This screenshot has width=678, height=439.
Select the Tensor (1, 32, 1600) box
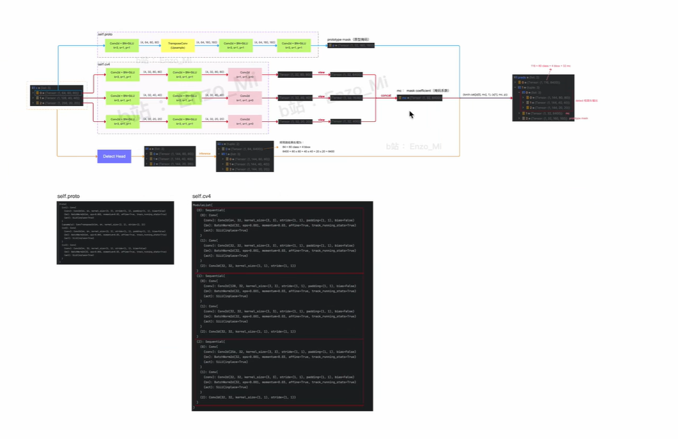point(346,98)
